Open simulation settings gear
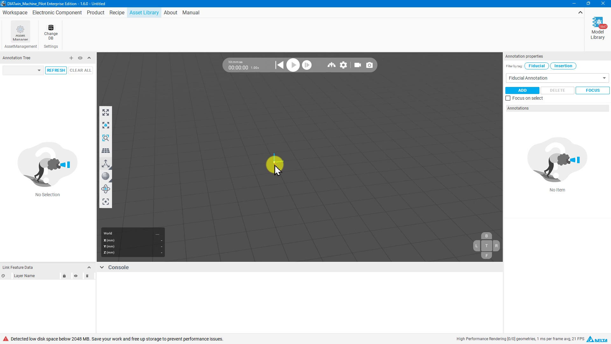Viewport: 611px width, 344px height. (343, 65)
